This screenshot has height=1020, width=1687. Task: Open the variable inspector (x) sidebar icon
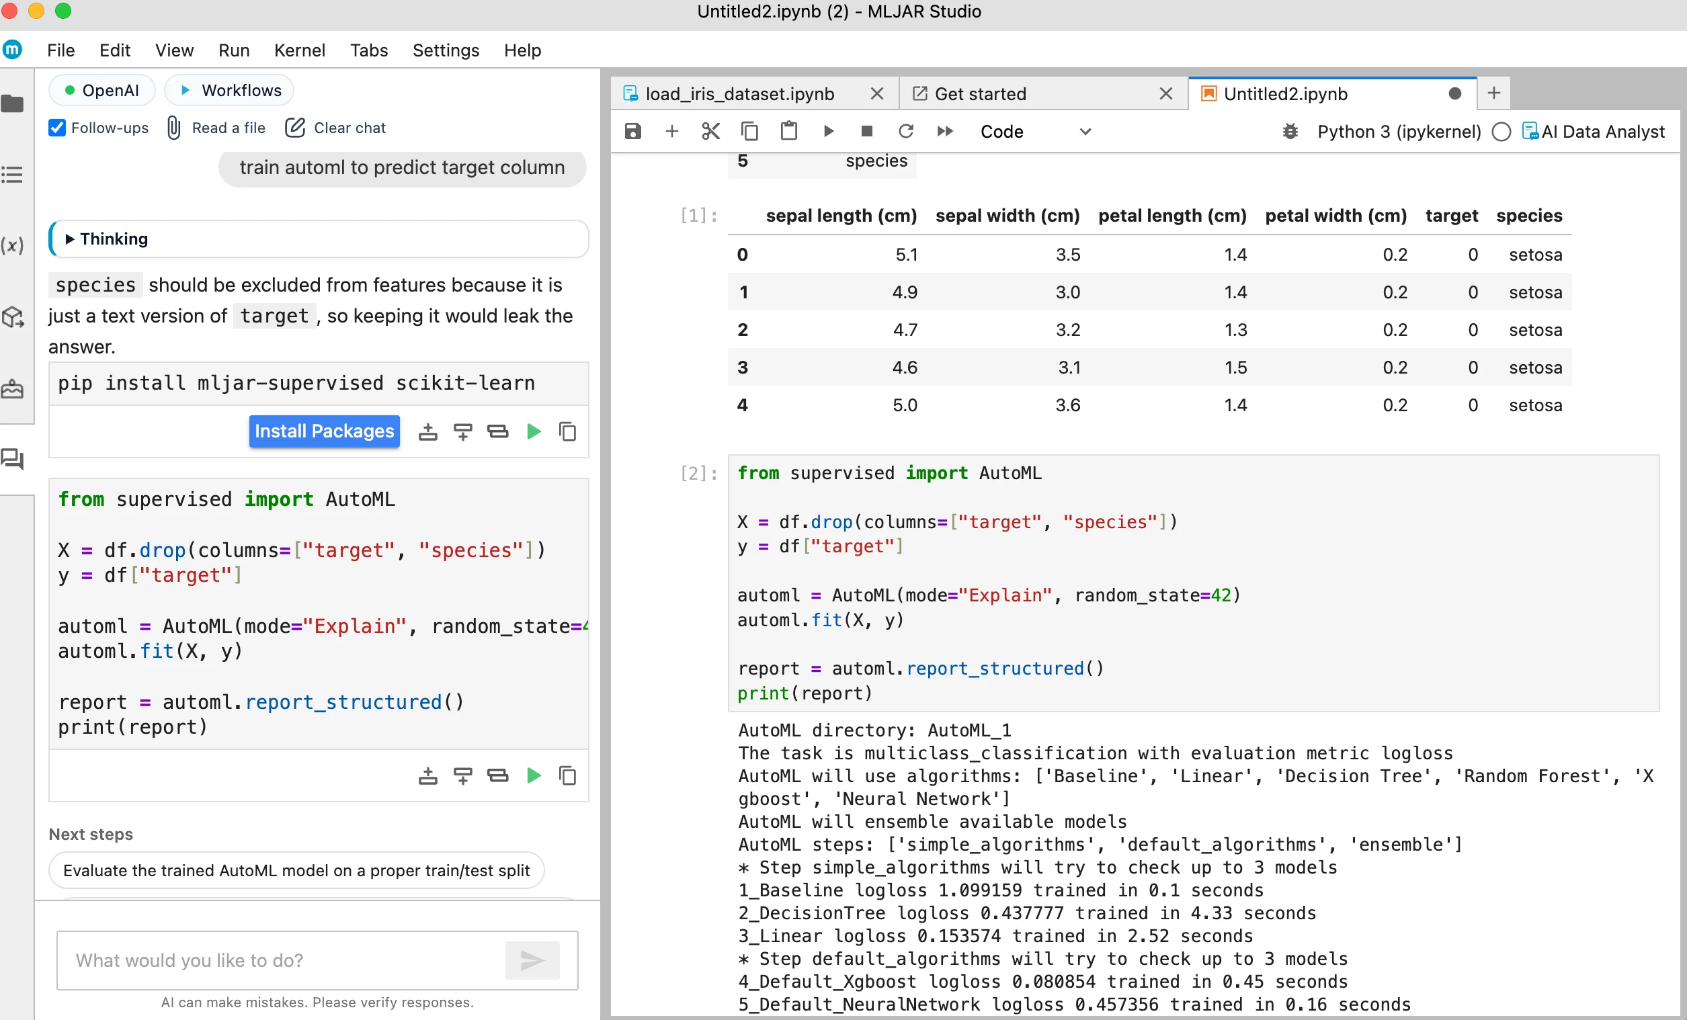[x=12, y=245]
